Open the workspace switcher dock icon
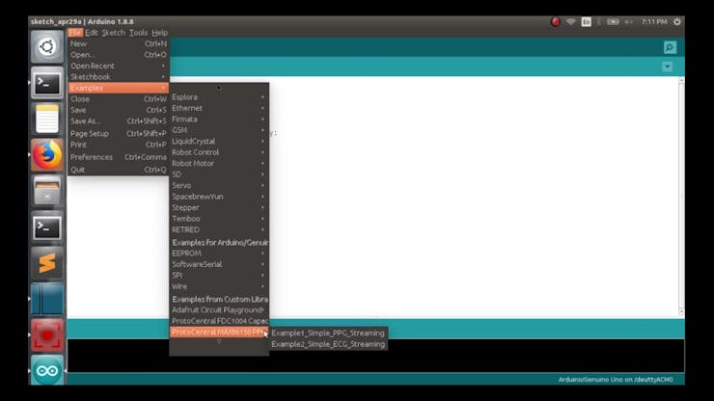 (x=47, y=299)
